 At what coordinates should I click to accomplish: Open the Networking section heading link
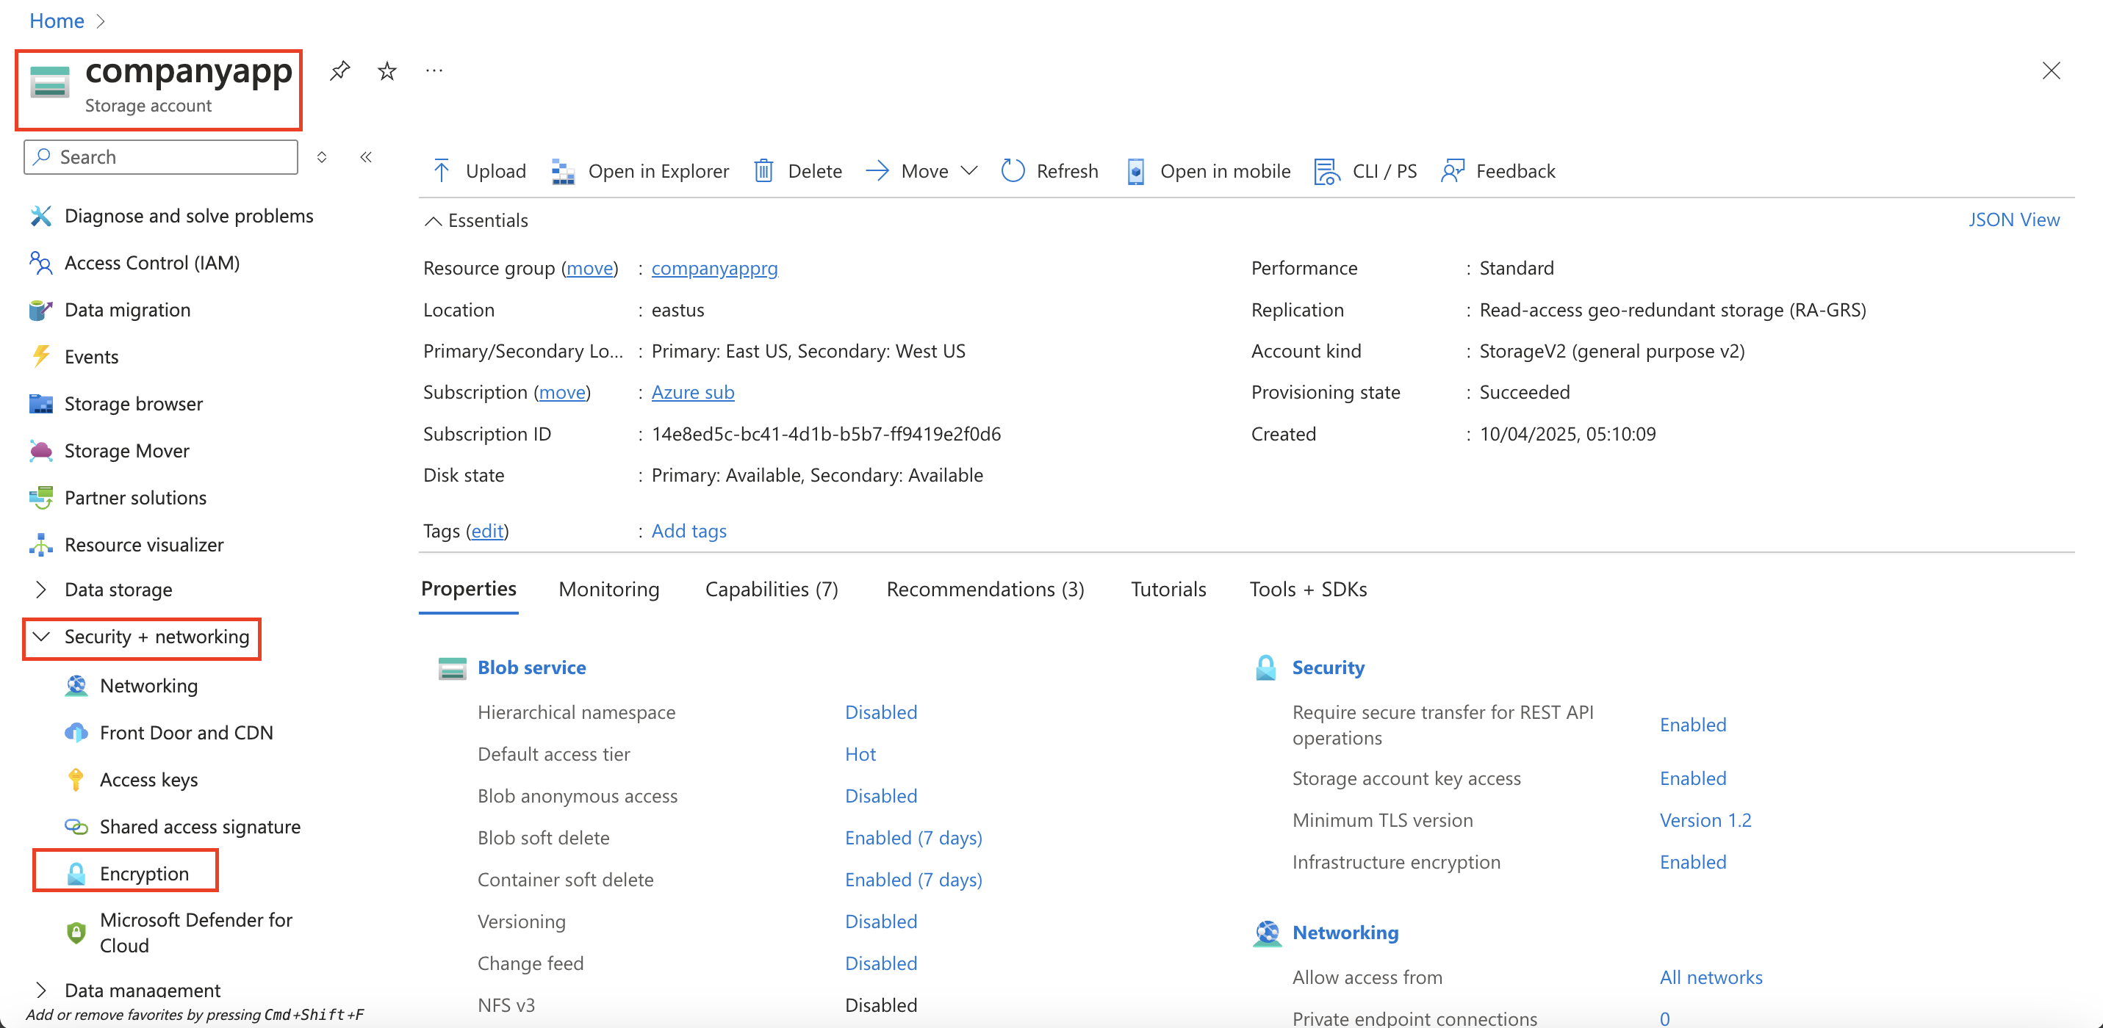pos(1345,933)
